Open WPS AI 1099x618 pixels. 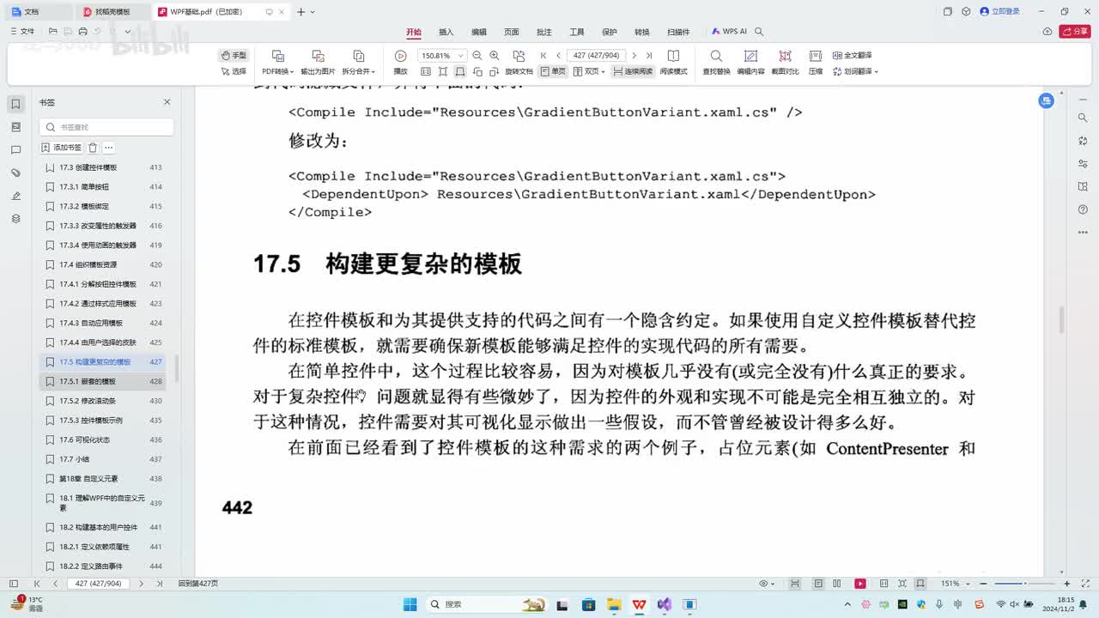pos(730,32)
